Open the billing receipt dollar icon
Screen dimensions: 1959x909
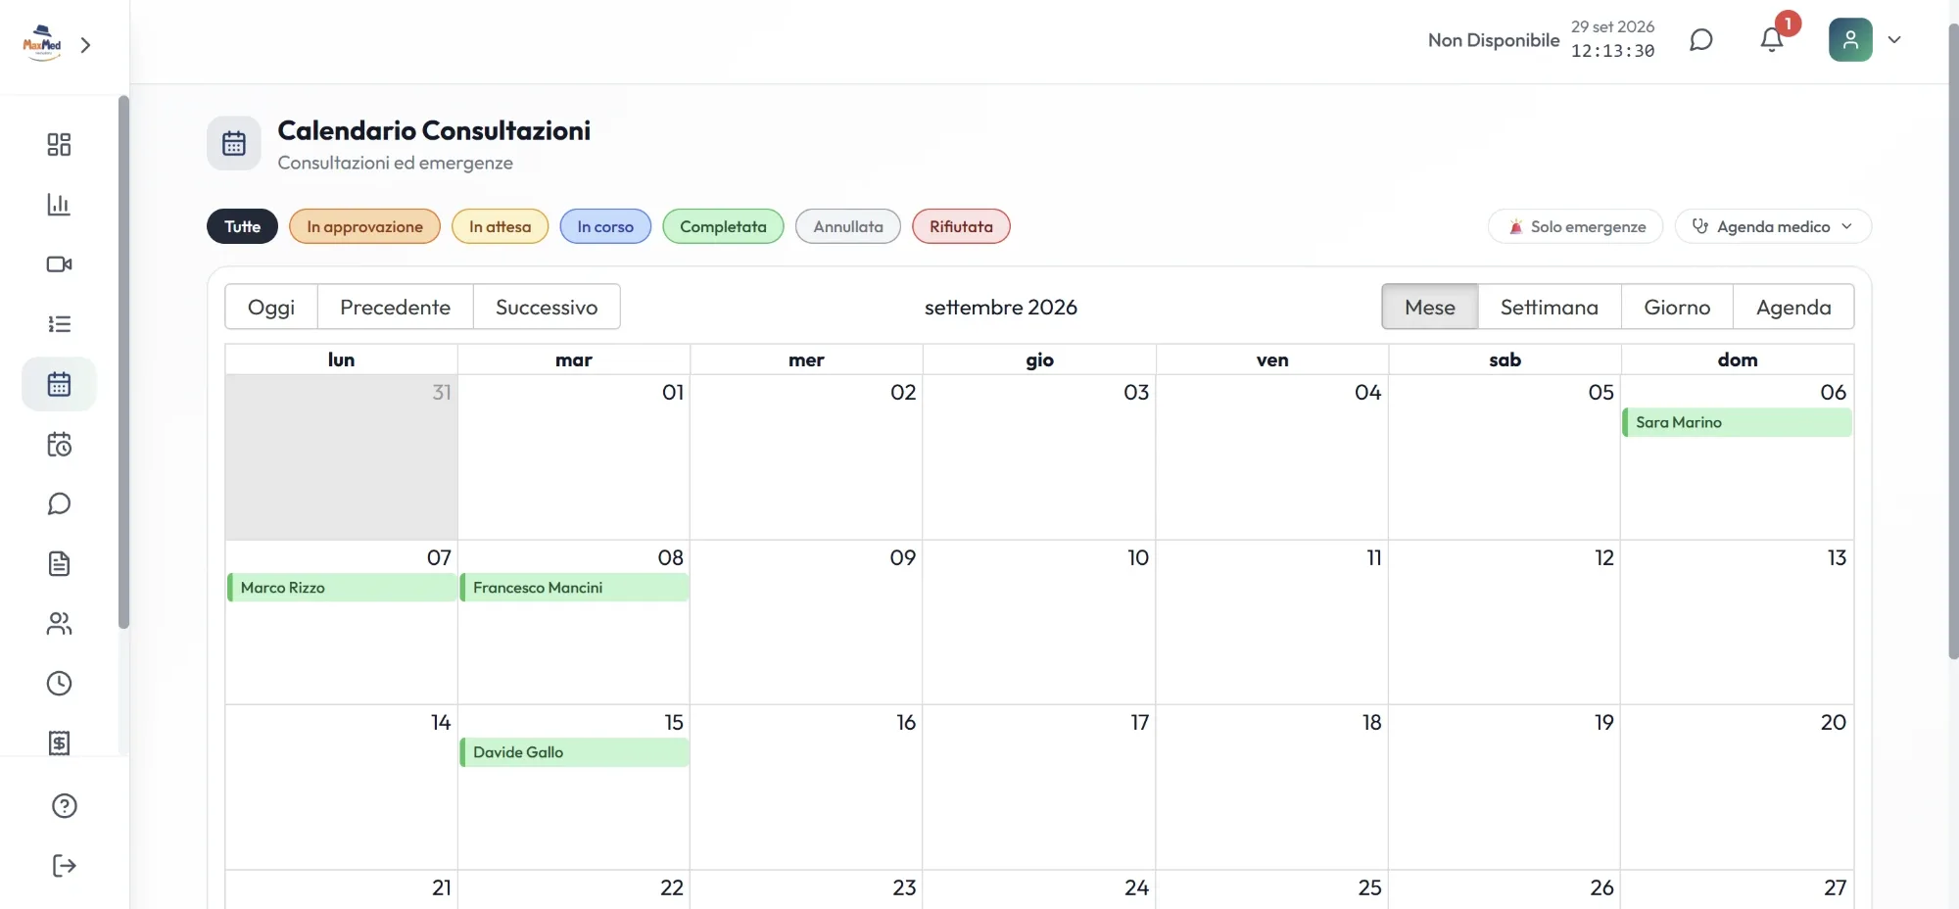point(59,742)
